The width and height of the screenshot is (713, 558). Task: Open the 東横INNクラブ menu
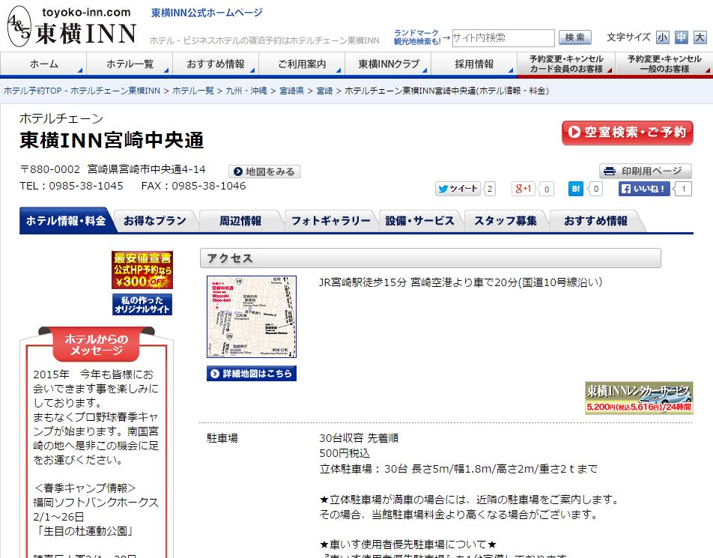[388, 64]
